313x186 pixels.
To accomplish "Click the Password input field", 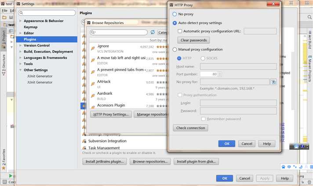I will click(x=238, y=111).
